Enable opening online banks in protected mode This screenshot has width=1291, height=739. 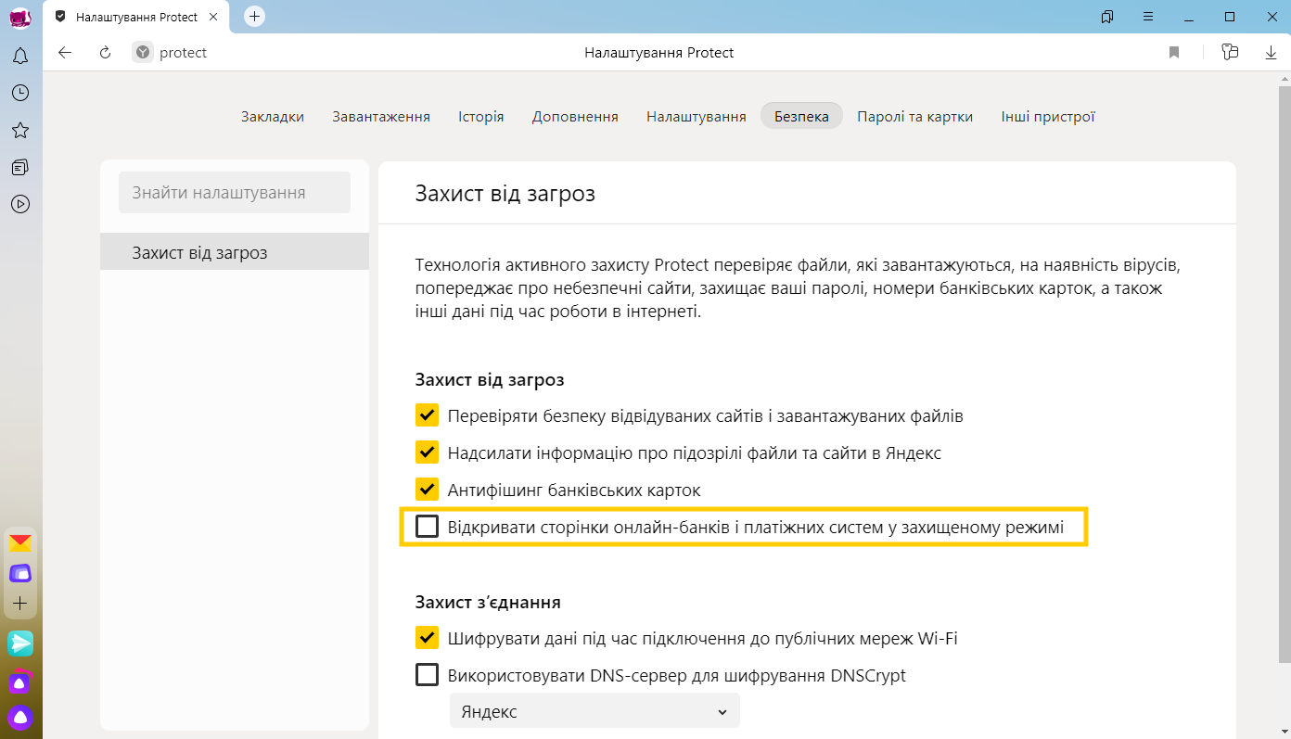pyautogui.click(x=427, y=527)
